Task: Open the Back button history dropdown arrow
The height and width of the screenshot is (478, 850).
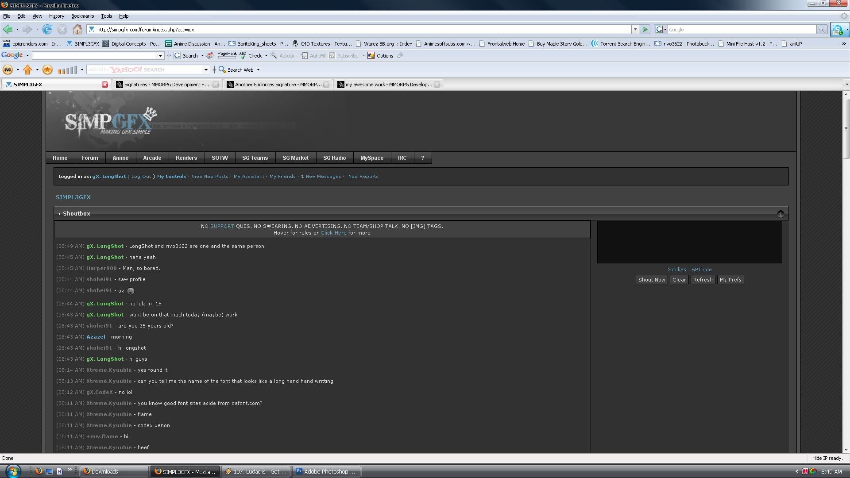Action: (17, 30)
